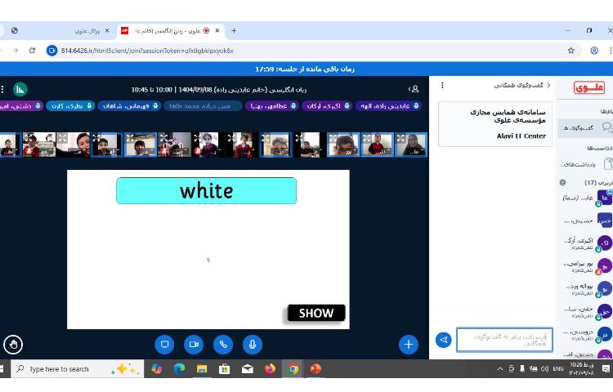This screenshot has height=392, width=613.
Task: Click the leave audio phone button
Action: pos(223,345)
